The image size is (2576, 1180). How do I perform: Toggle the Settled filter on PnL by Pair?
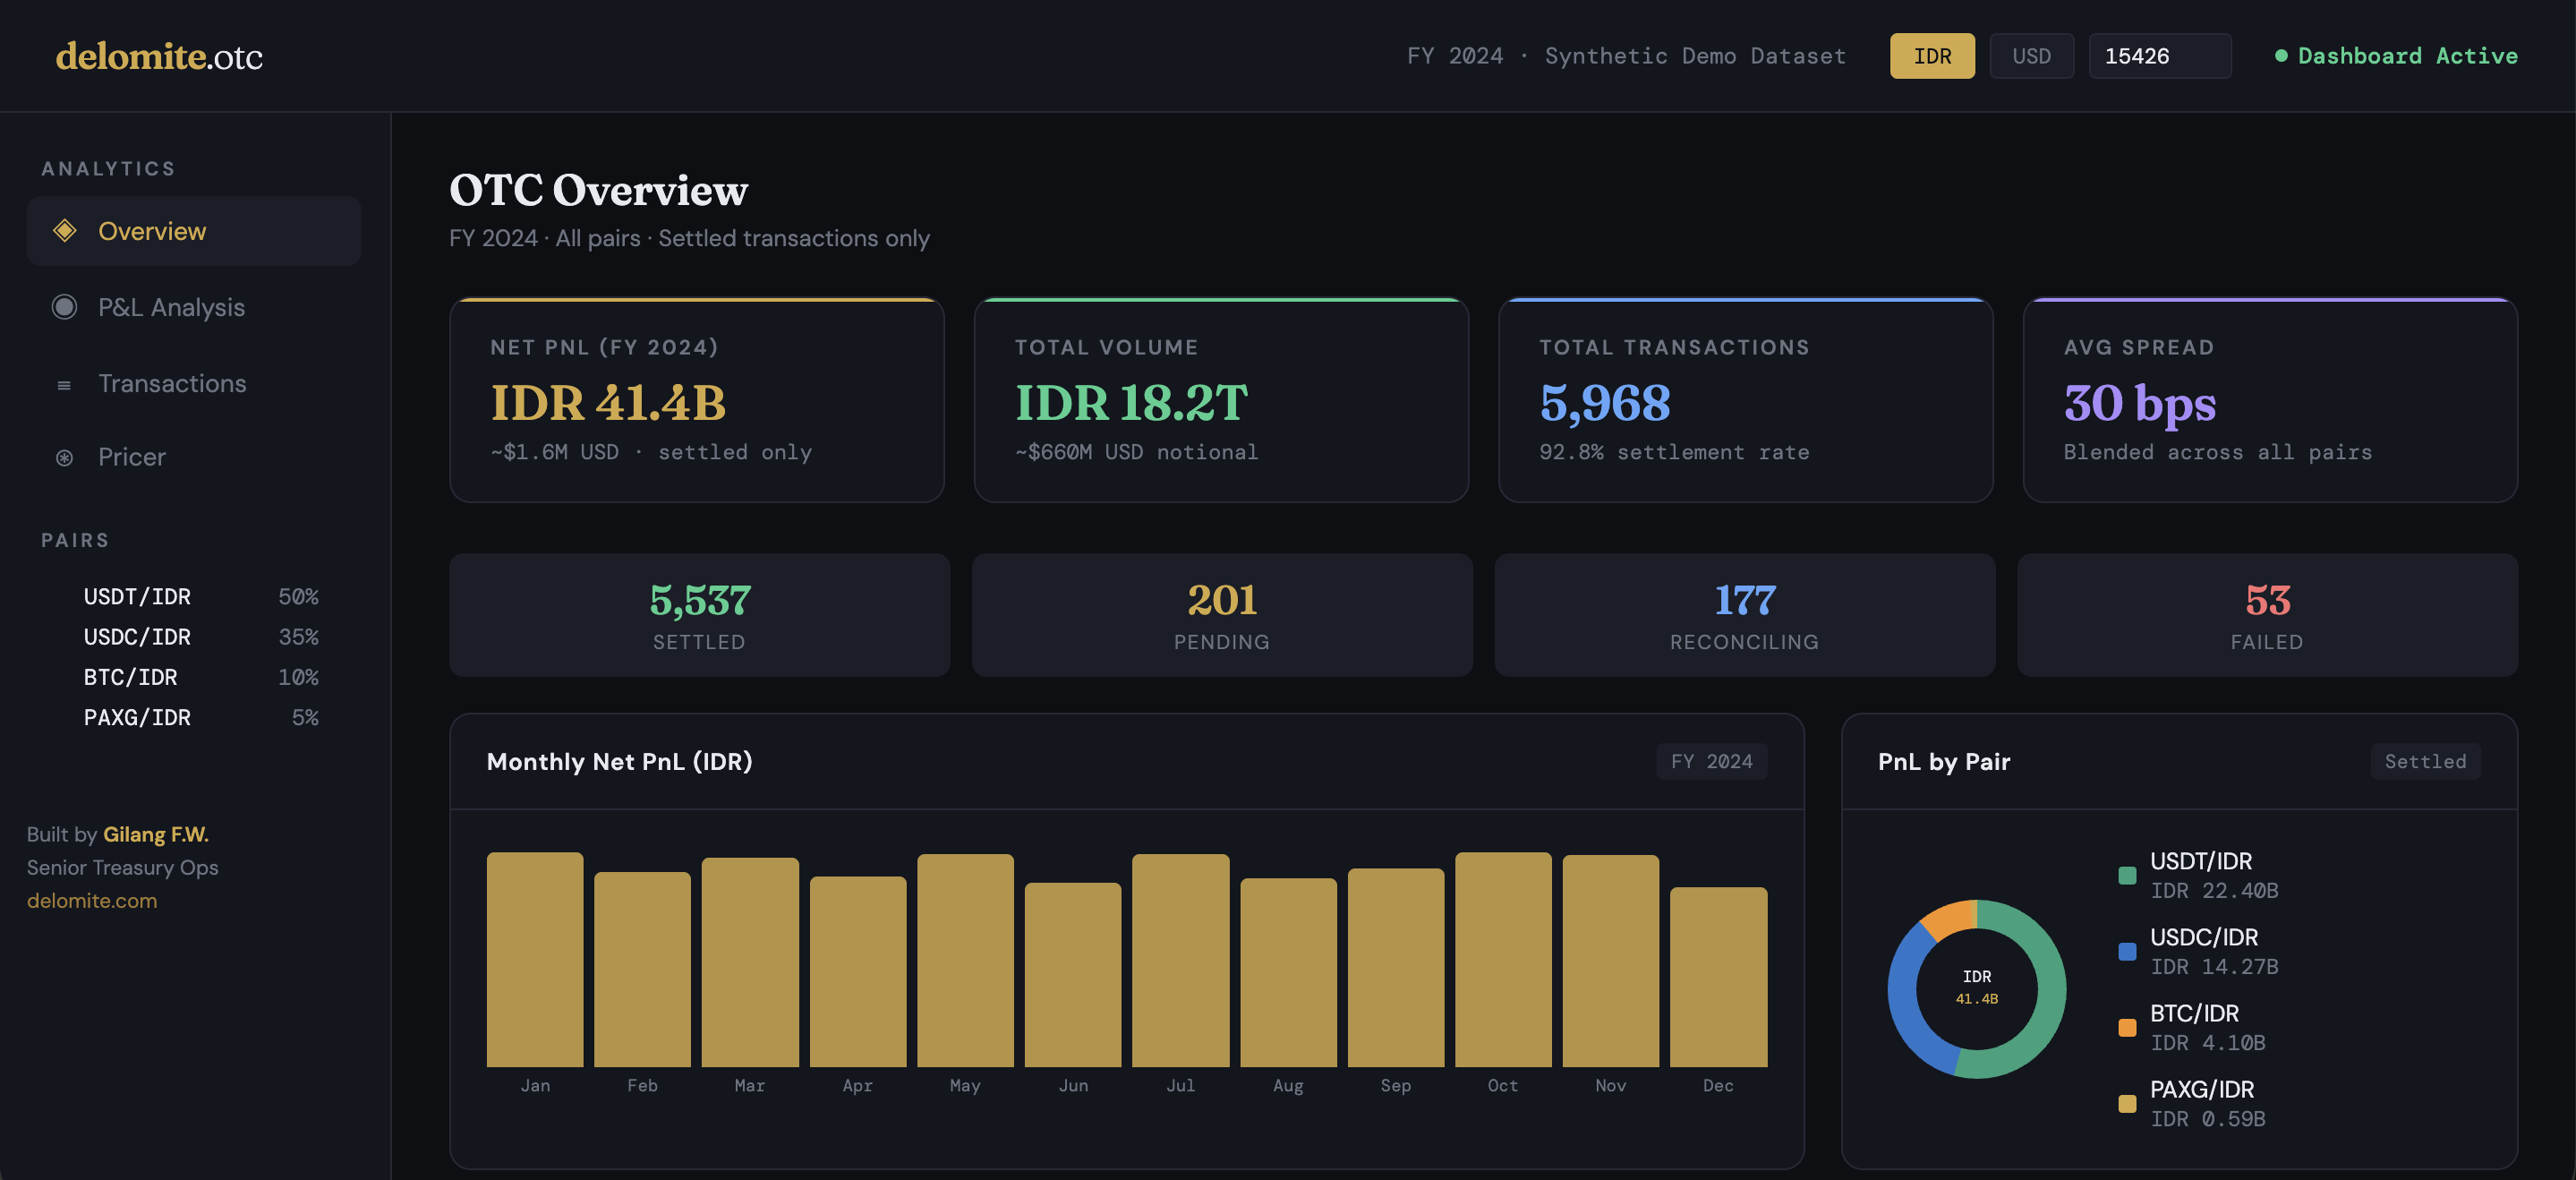pos(2425,761)
